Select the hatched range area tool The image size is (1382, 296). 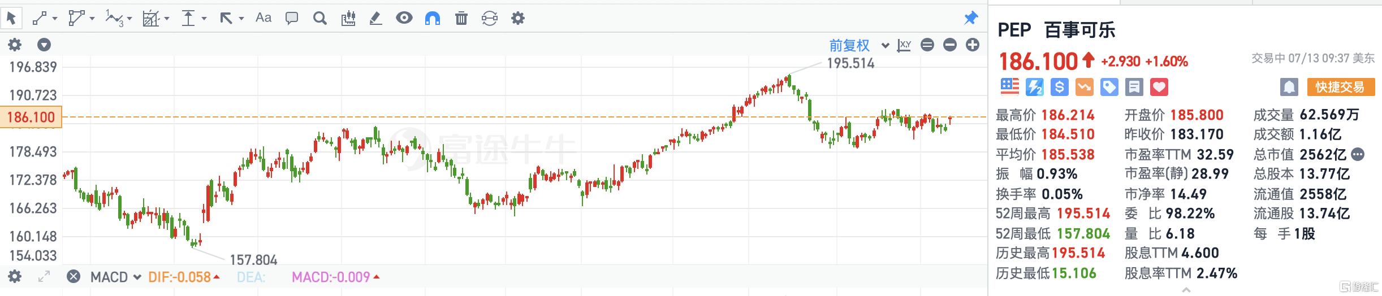tap(150, 19)
